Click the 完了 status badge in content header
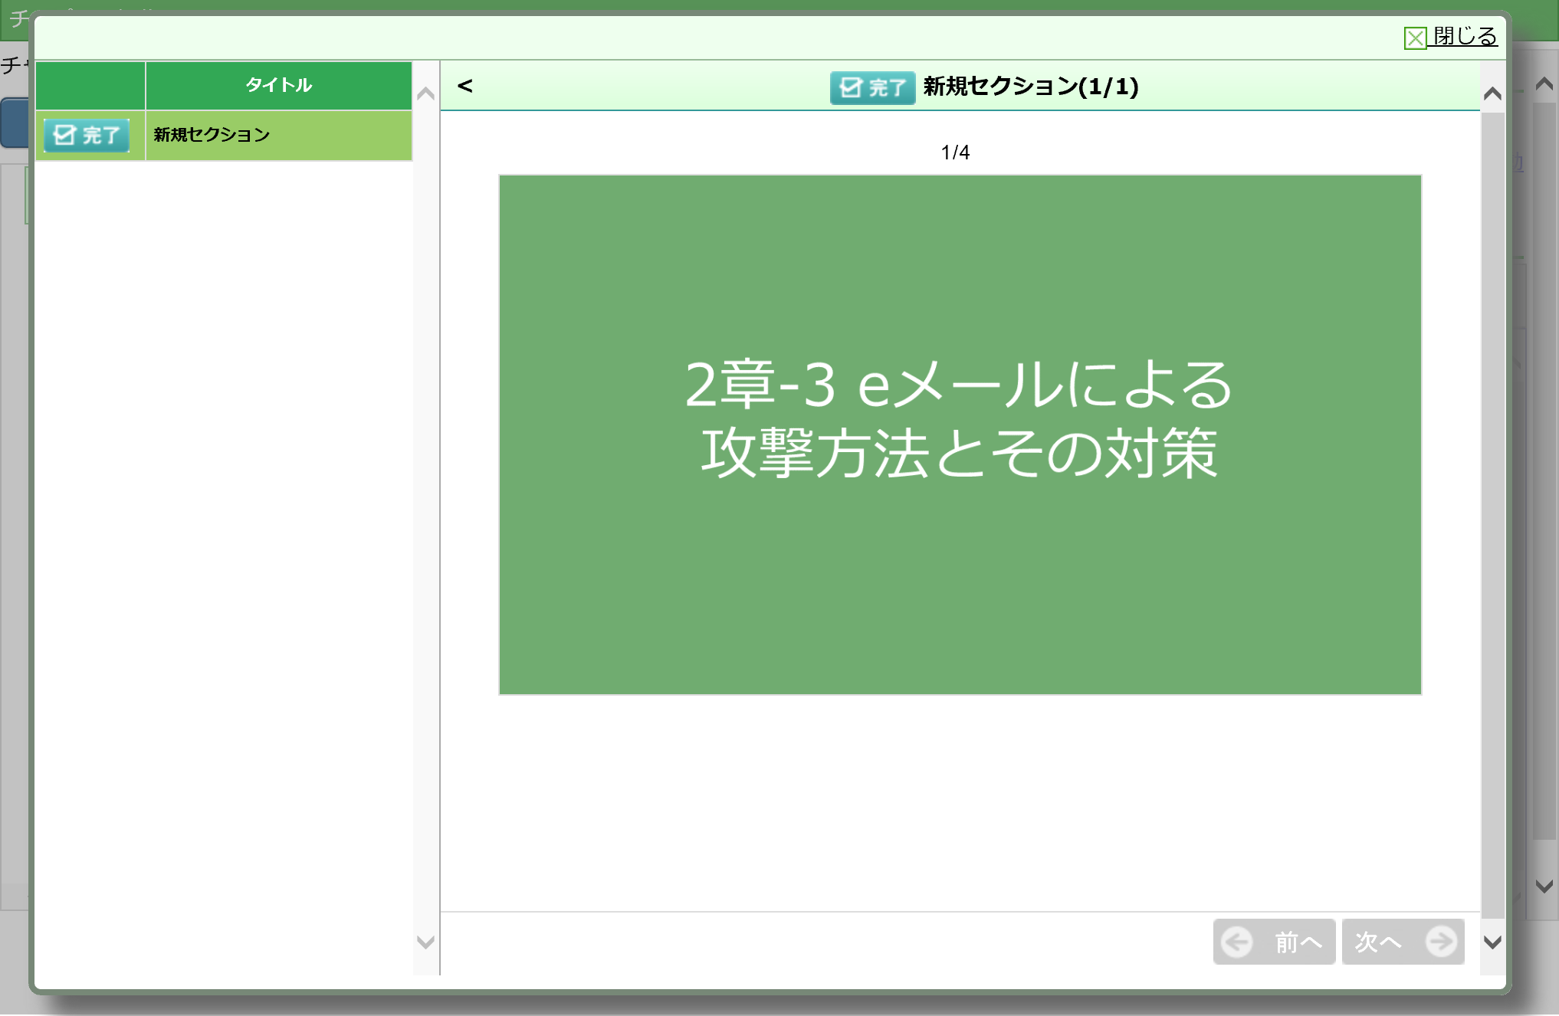The image size is (1559, 1016). pos(871,87)
